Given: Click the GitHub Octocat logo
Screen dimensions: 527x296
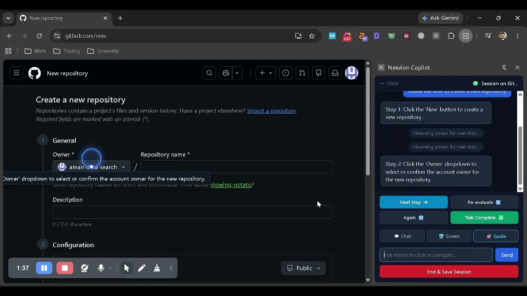Looking at the screenshot, I should coord(35,73).
